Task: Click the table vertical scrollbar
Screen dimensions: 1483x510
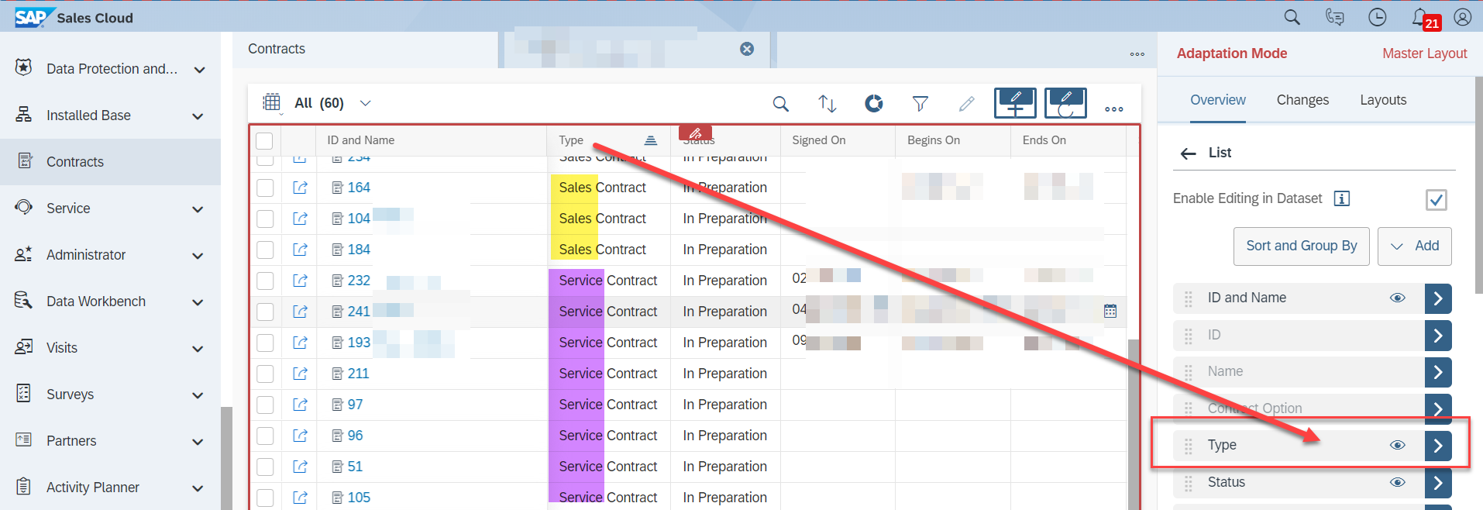Action: tap(1133, 424)
